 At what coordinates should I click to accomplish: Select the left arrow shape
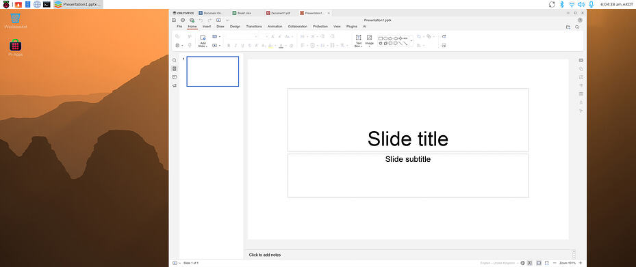pos(396,38)
